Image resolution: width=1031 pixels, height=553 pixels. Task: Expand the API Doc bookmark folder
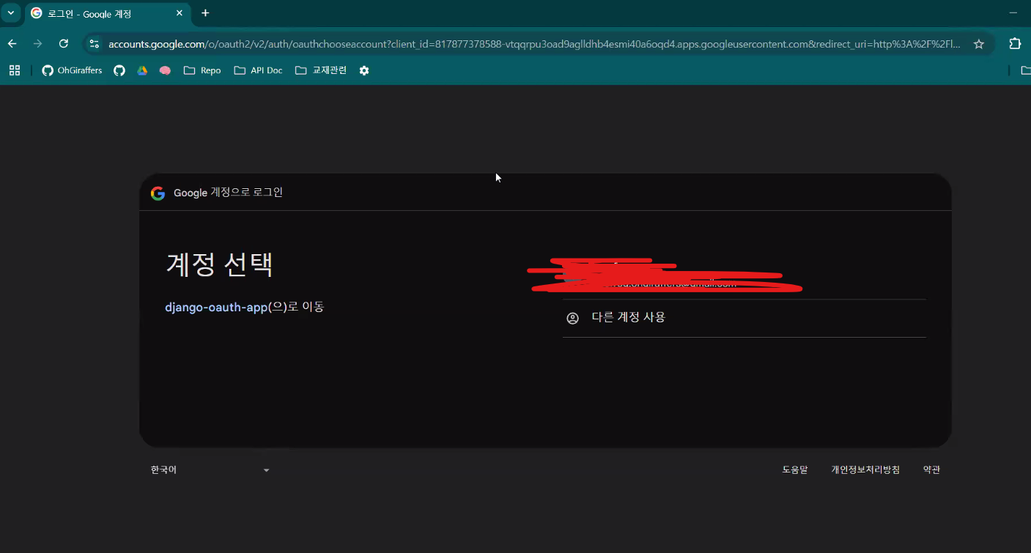click(258, 70)
